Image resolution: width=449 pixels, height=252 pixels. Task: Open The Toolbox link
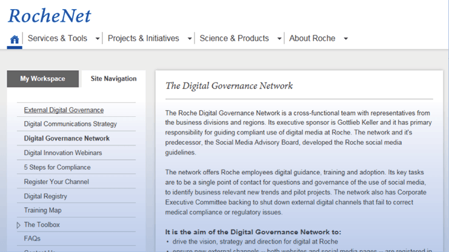click(x=42, y=225)
